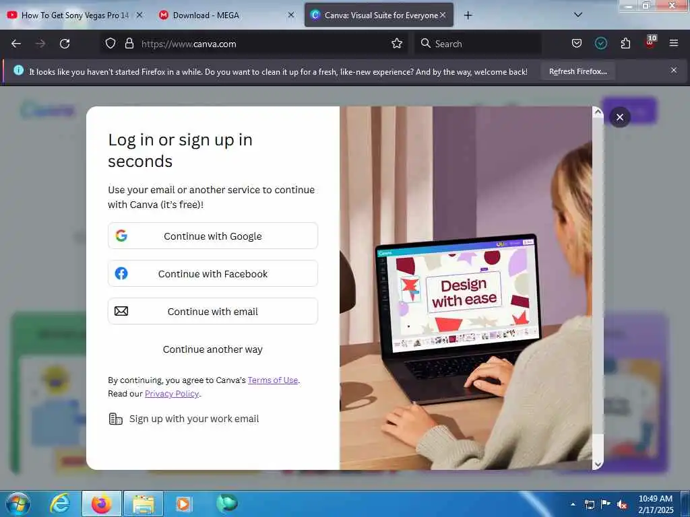Screen dimensions: 690x517
Task: Click the dialog scrollbar down arrow
Action: click(598, 464)
